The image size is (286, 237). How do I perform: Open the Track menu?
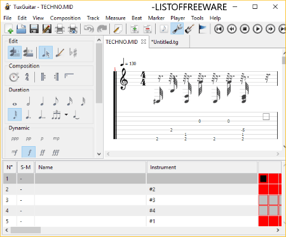coord(93,18)
